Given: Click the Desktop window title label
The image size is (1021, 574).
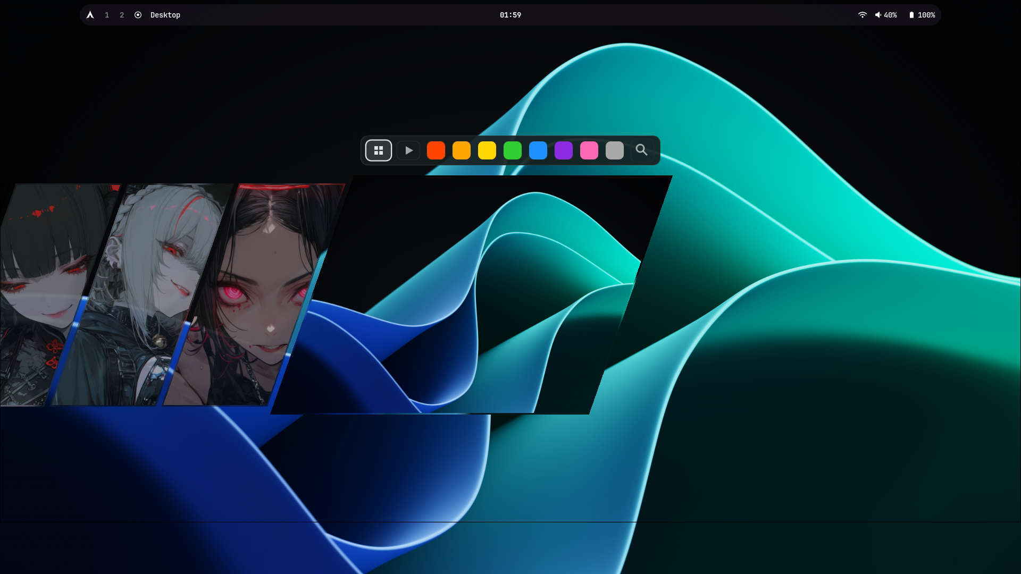Looking at the screenshot, I should point(165,15).
